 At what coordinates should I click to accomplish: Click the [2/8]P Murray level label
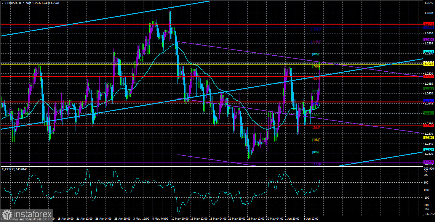point(316,128)
